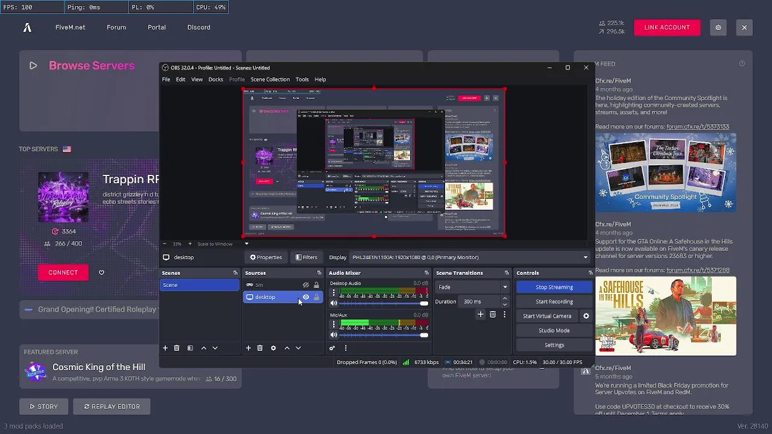This screenshot has height=434, width=772.
Task: Click LINK ACCOUNT button in FiveM
Action: (667, 27)
